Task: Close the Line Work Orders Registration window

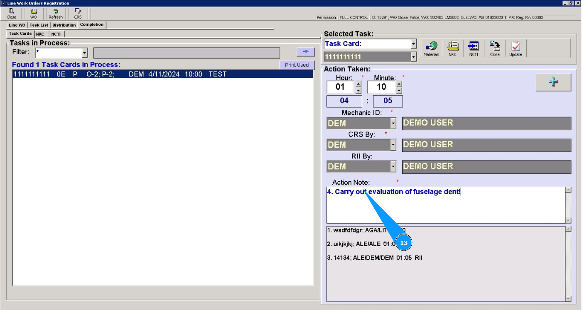Action: coord(577,3)
